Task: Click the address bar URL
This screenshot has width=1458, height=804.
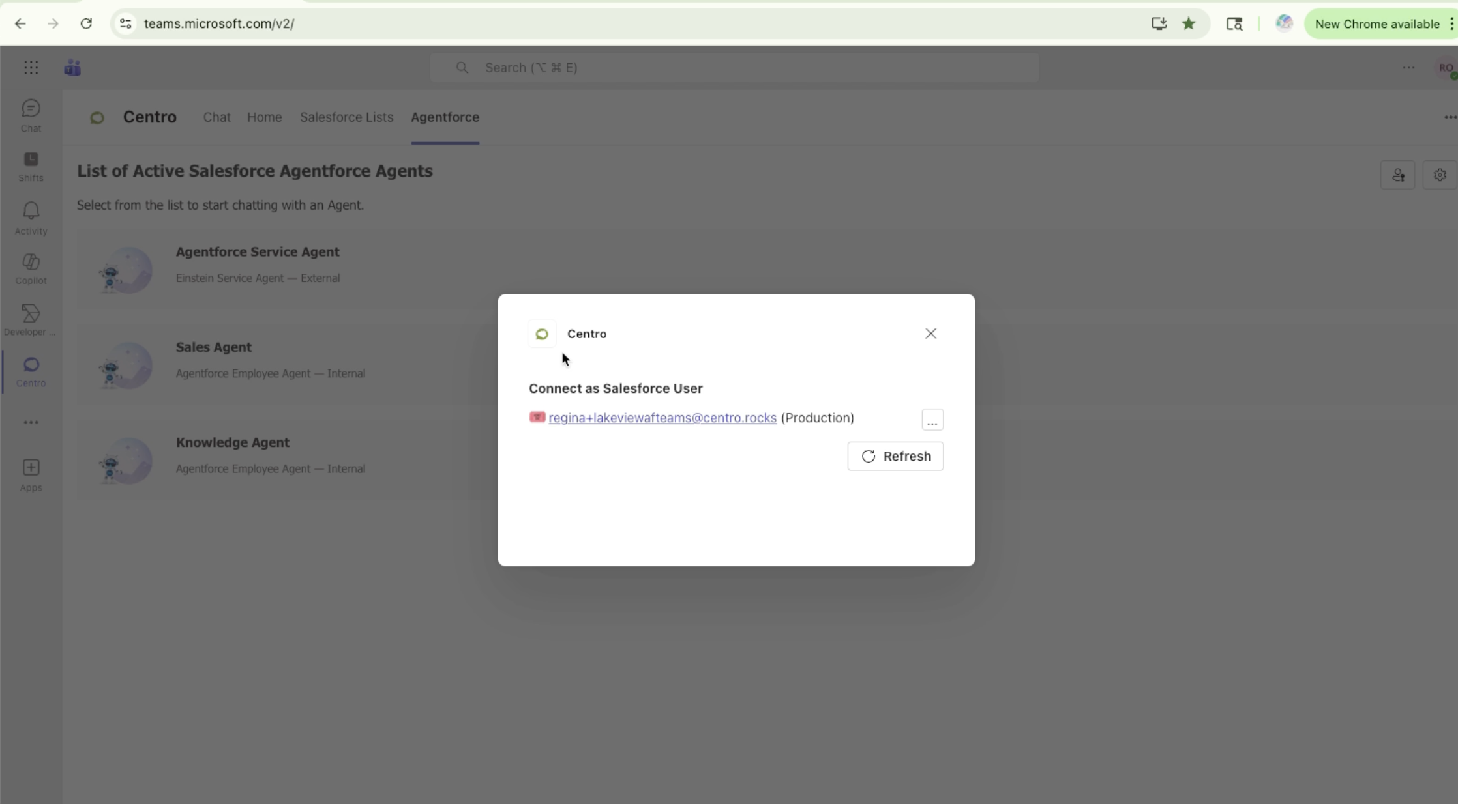Action: point(219,24)
